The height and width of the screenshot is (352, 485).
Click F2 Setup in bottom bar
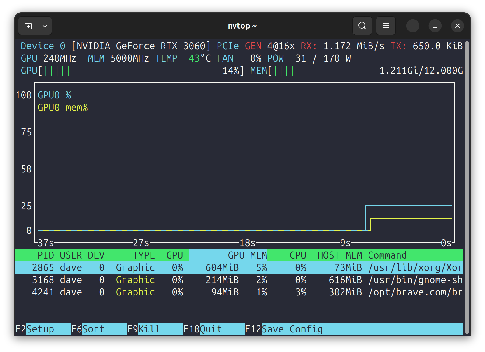click(43, 329)
